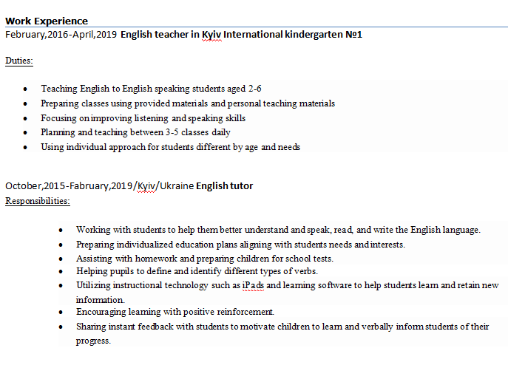Click the Work Experience heading
Screen dimensions: 508x365
click(x=47, y=21)
